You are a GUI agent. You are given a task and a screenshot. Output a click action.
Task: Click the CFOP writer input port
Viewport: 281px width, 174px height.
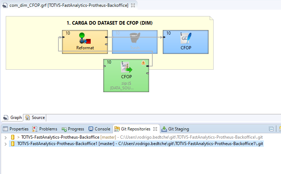164,37
